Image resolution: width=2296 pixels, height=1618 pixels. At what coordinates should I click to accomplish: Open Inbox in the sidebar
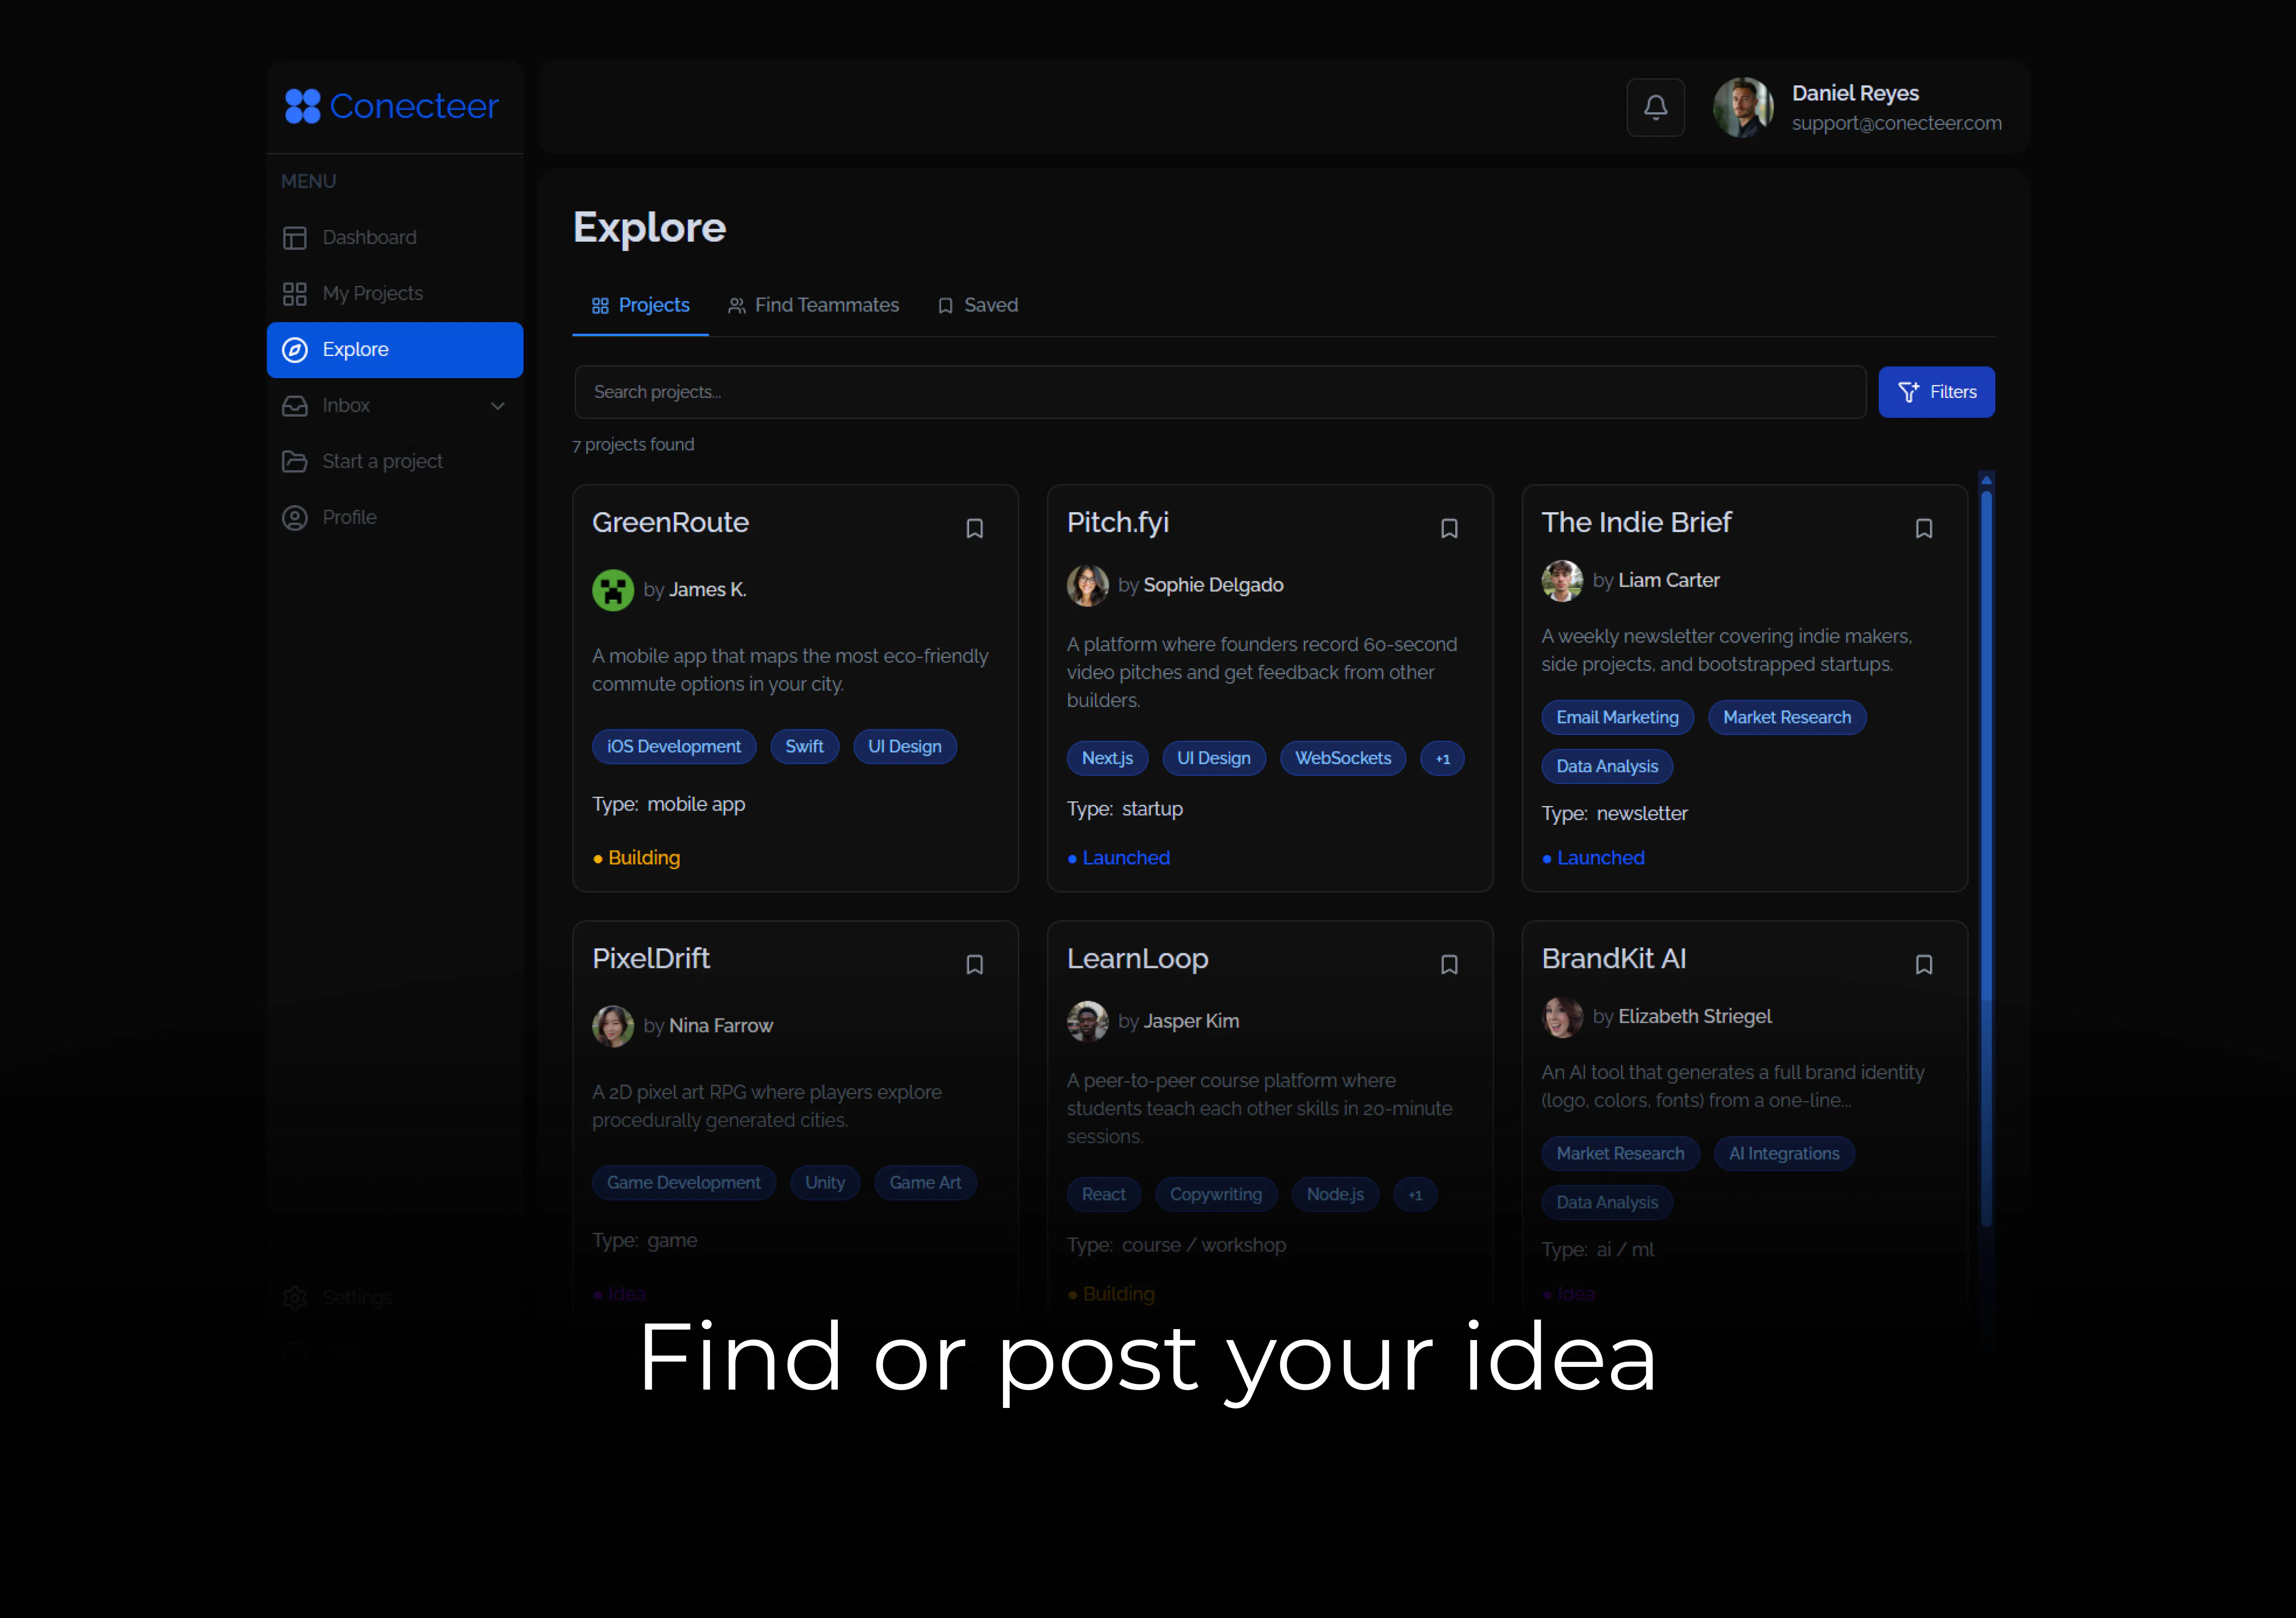(395, 405)
